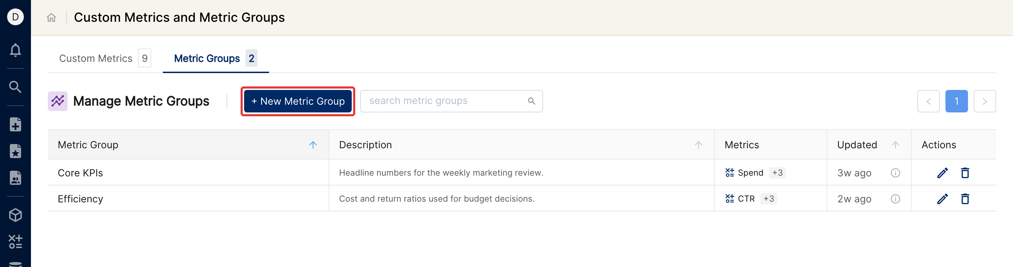The image size is (1013, 267).
Task: Sort by Description column arrow
Action: [x=699, y=144]
